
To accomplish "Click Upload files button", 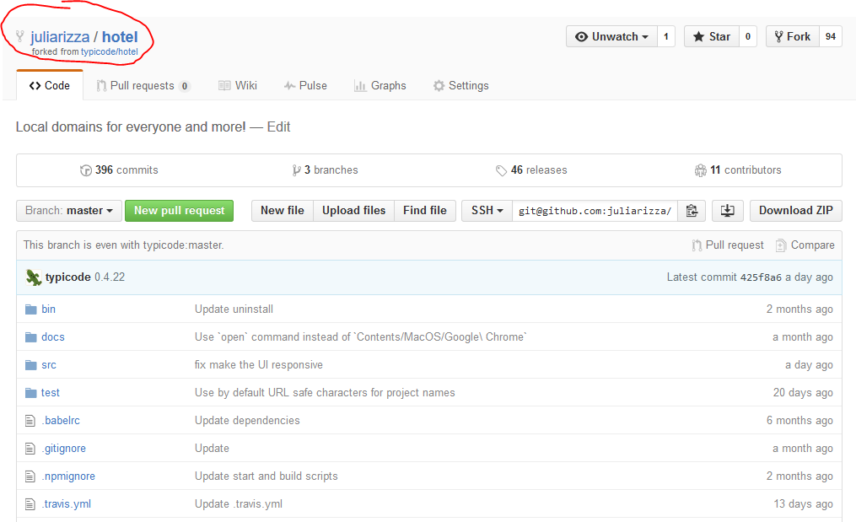I will point(353,211).
